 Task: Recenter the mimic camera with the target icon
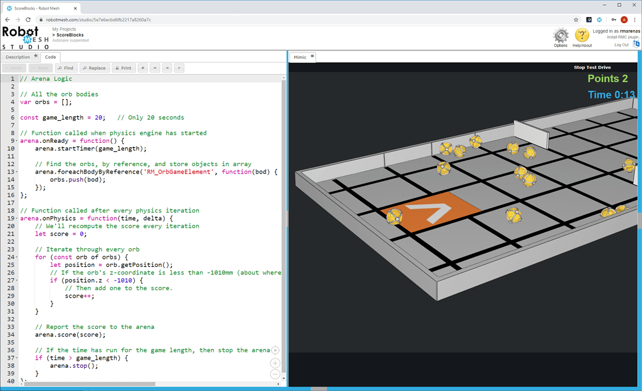coord(275,352)
